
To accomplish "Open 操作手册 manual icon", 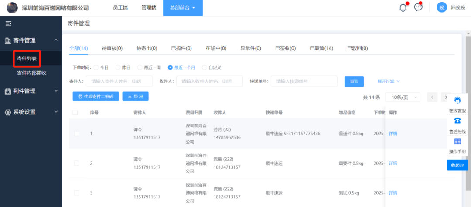I will coord(457,141).
